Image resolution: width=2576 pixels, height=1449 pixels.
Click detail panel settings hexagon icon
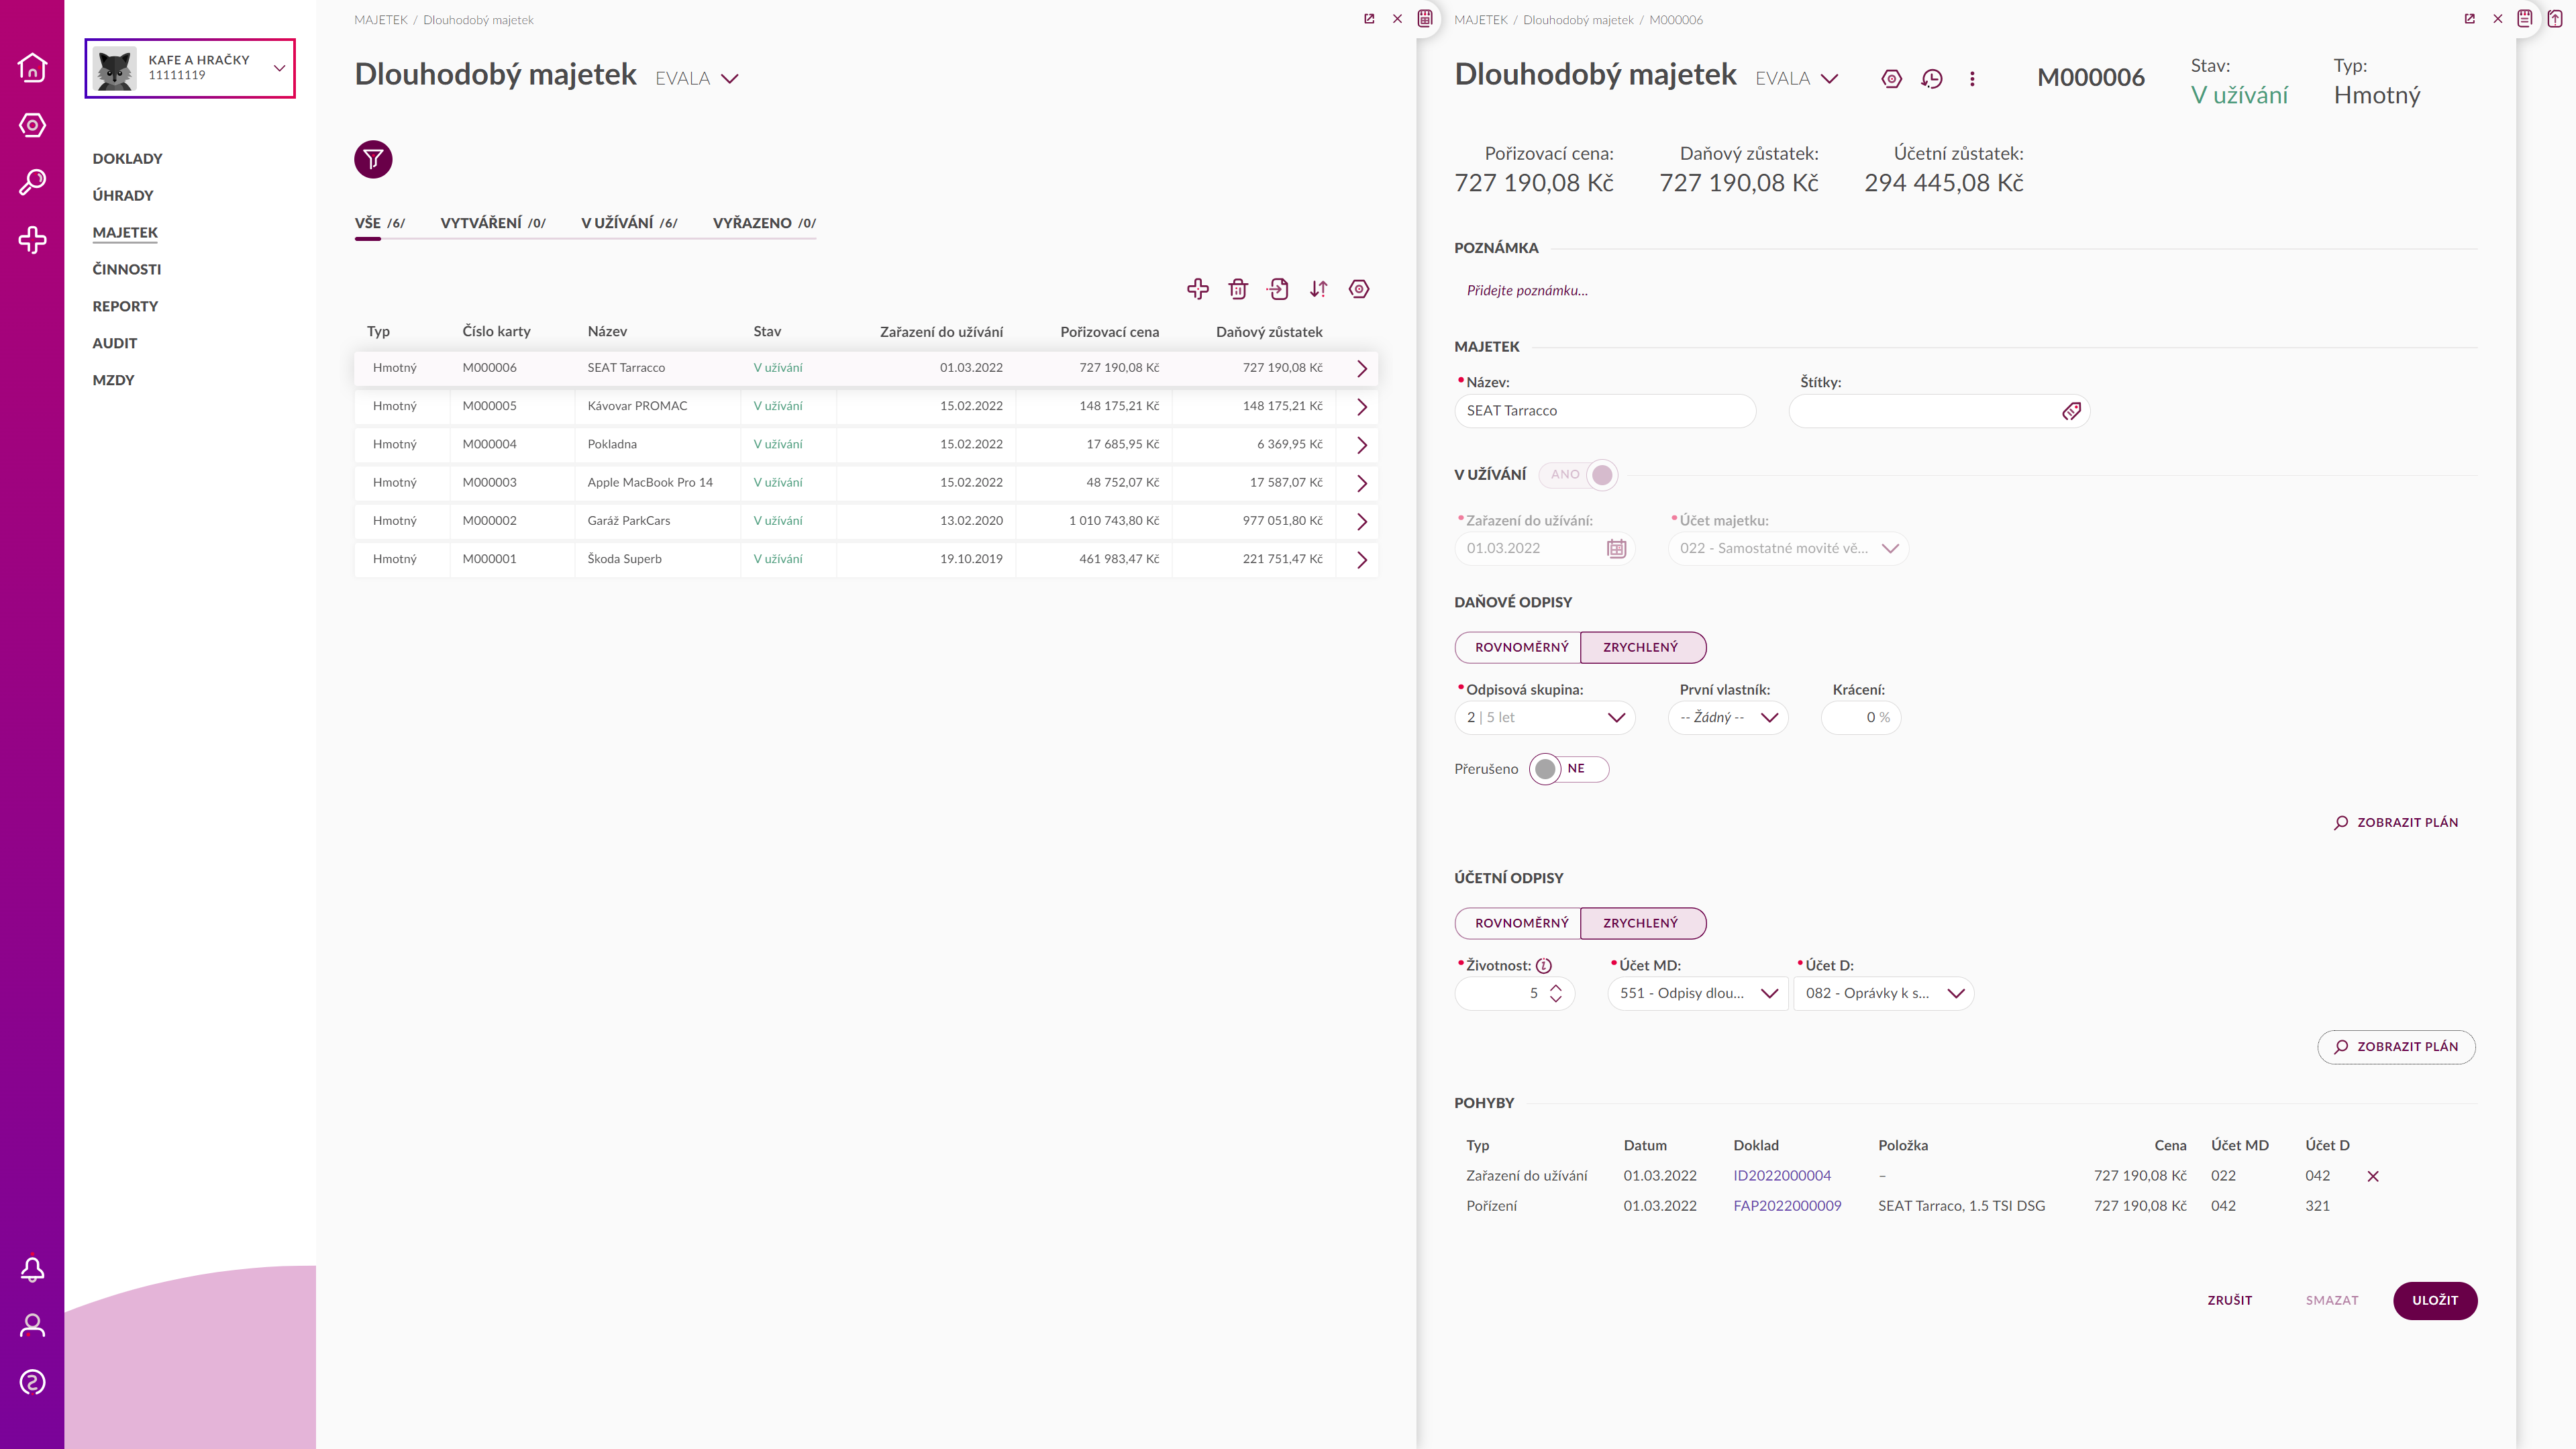coord(1891,79)
